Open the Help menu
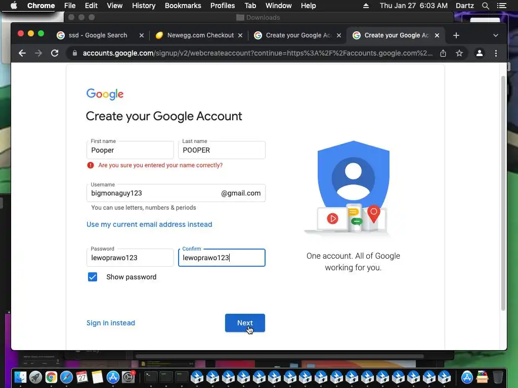The image size is (518, 388). pos(308,6)
